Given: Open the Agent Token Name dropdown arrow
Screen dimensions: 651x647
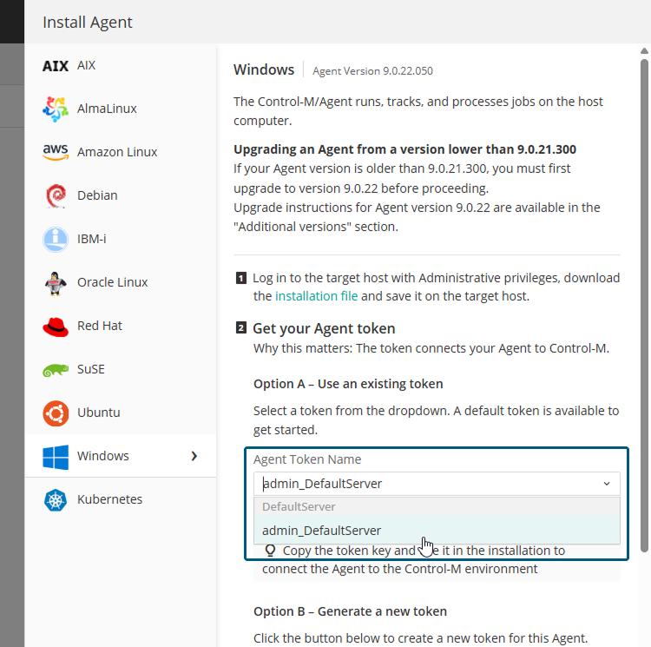Looking at the screenshot, I should [606, 484].
